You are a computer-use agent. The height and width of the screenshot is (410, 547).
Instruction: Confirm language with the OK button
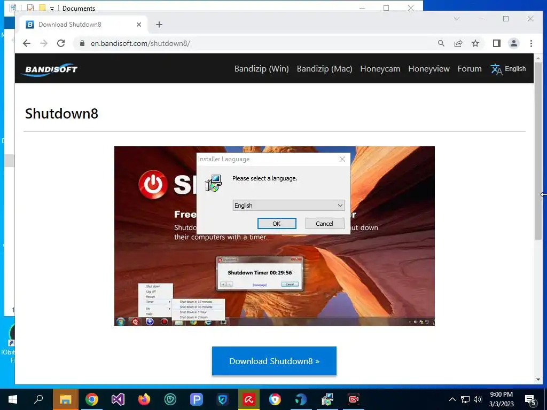pyautogui.click(x=277, y=224)
